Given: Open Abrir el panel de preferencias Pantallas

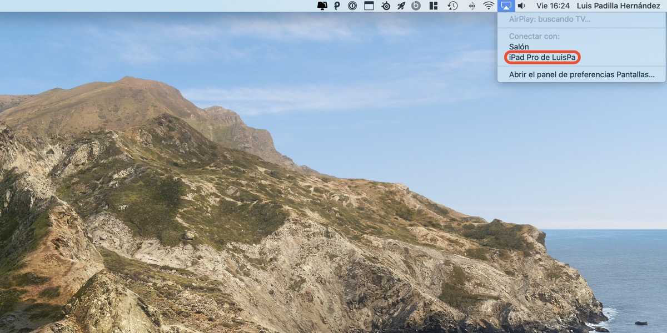Looking at the screenshot, I should point(581,74).
